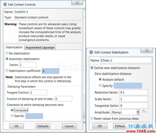Select Specify under clearance damping
Viewport: 156px width, 133px height.
tap(12, 116)
